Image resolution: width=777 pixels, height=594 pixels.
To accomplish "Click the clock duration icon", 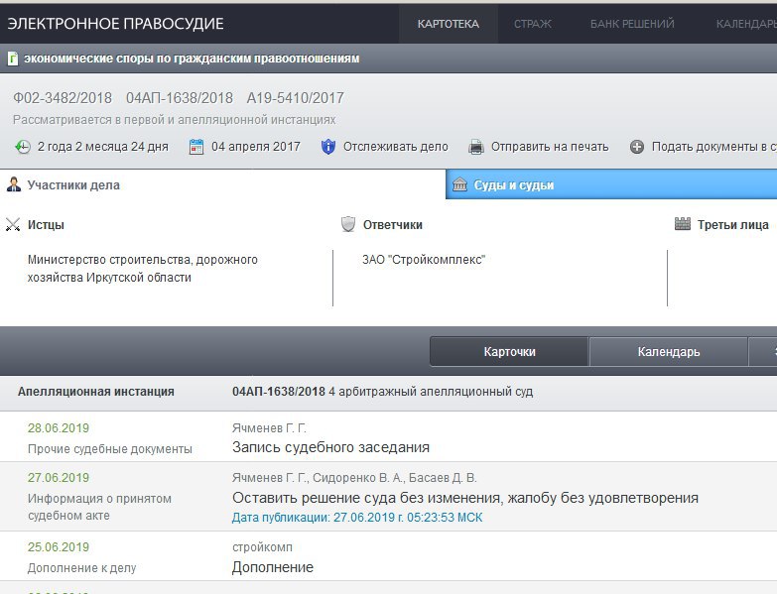I will tap(23, 147).
